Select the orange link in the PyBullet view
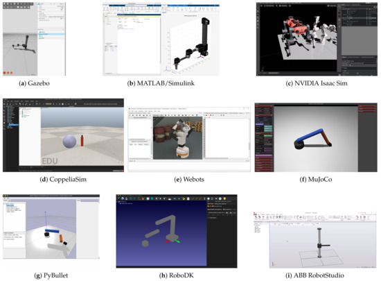 pos(61,238)
